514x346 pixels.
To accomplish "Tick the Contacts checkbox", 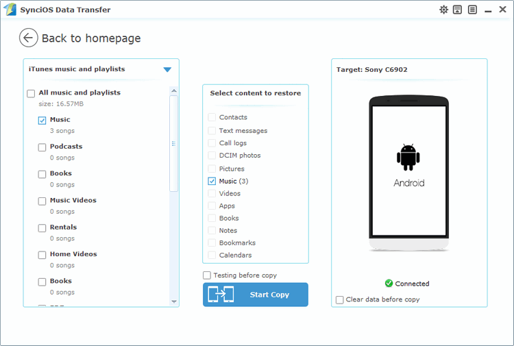I will pos(212,117).
